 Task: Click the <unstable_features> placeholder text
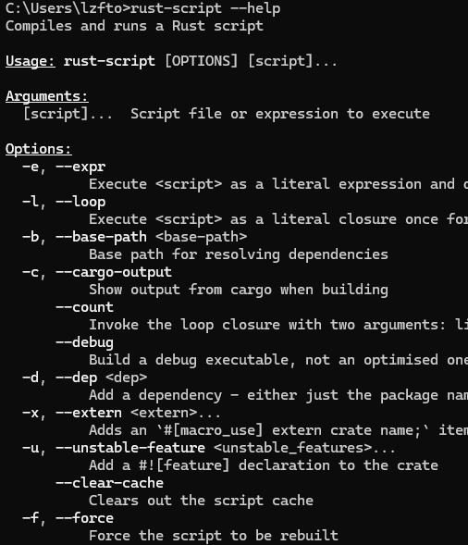click(292, 448)
